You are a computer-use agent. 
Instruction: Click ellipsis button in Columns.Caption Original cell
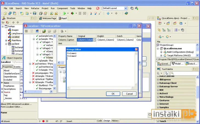click(95, 40)
